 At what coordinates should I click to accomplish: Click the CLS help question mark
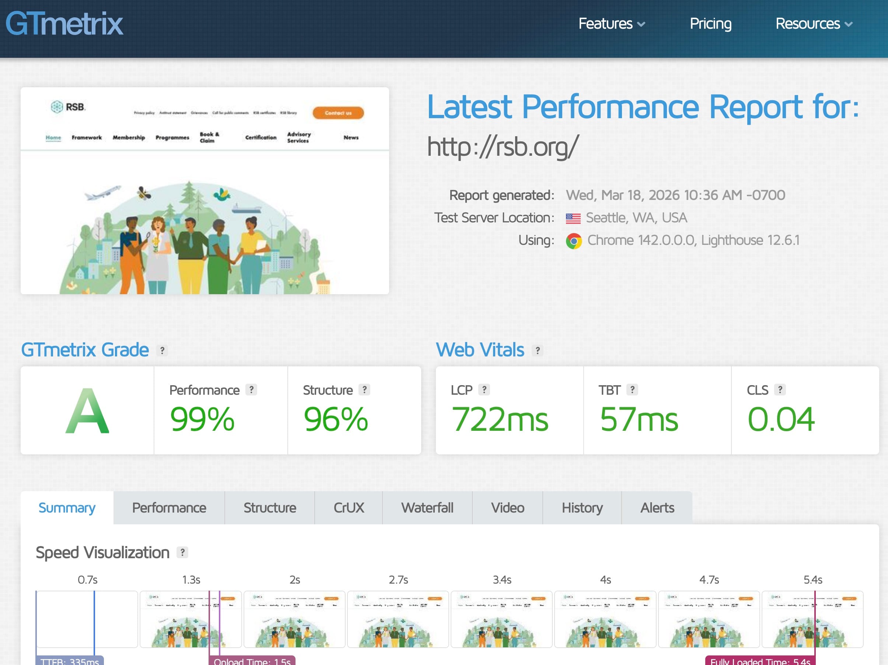tap(780, 390)
